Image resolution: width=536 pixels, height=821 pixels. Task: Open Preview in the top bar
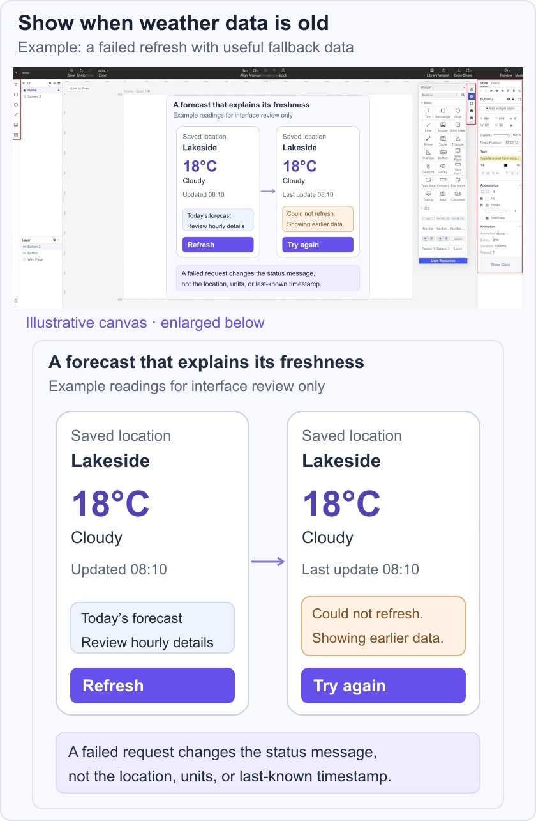click(506, 72)
